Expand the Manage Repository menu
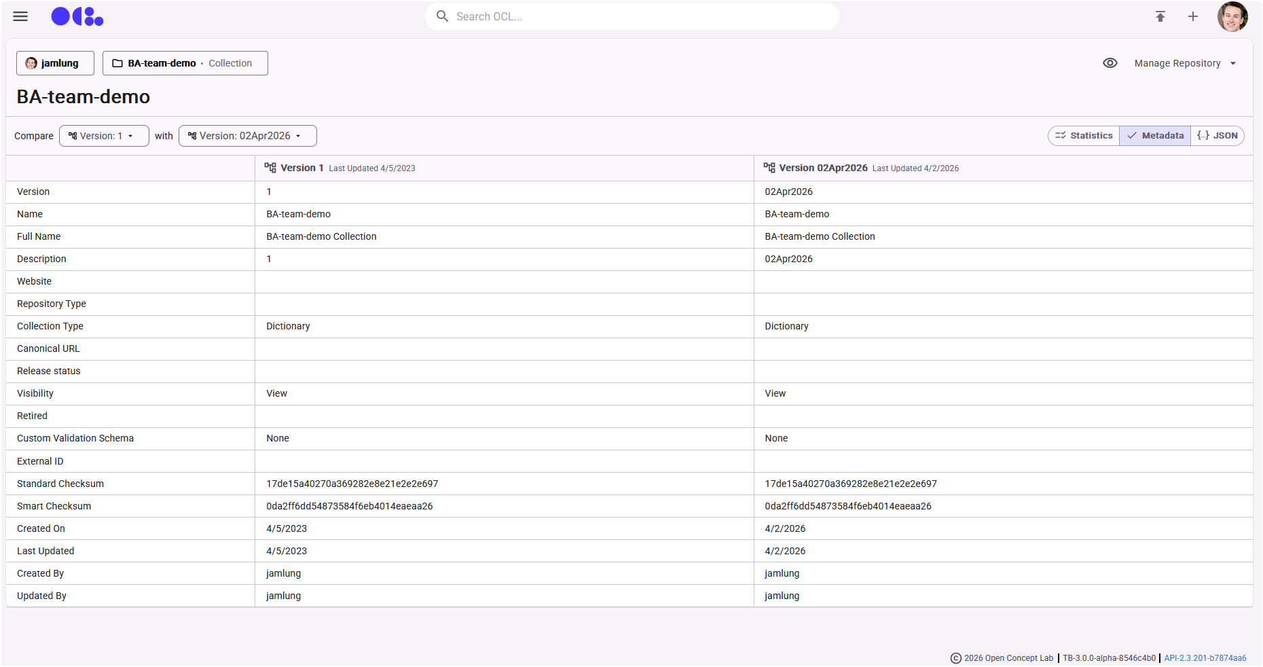Viewport: 1263px width, 667px height. coord(1185,63)
